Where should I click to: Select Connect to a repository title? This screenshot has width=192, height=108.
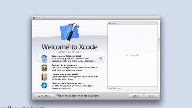(x=64, y=65)
